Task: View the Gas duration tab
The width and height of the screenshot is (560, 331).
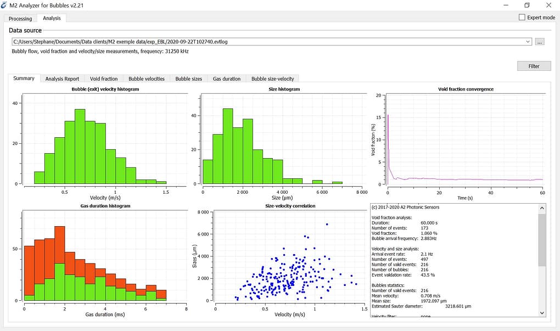Action: [x=227, y=78]
